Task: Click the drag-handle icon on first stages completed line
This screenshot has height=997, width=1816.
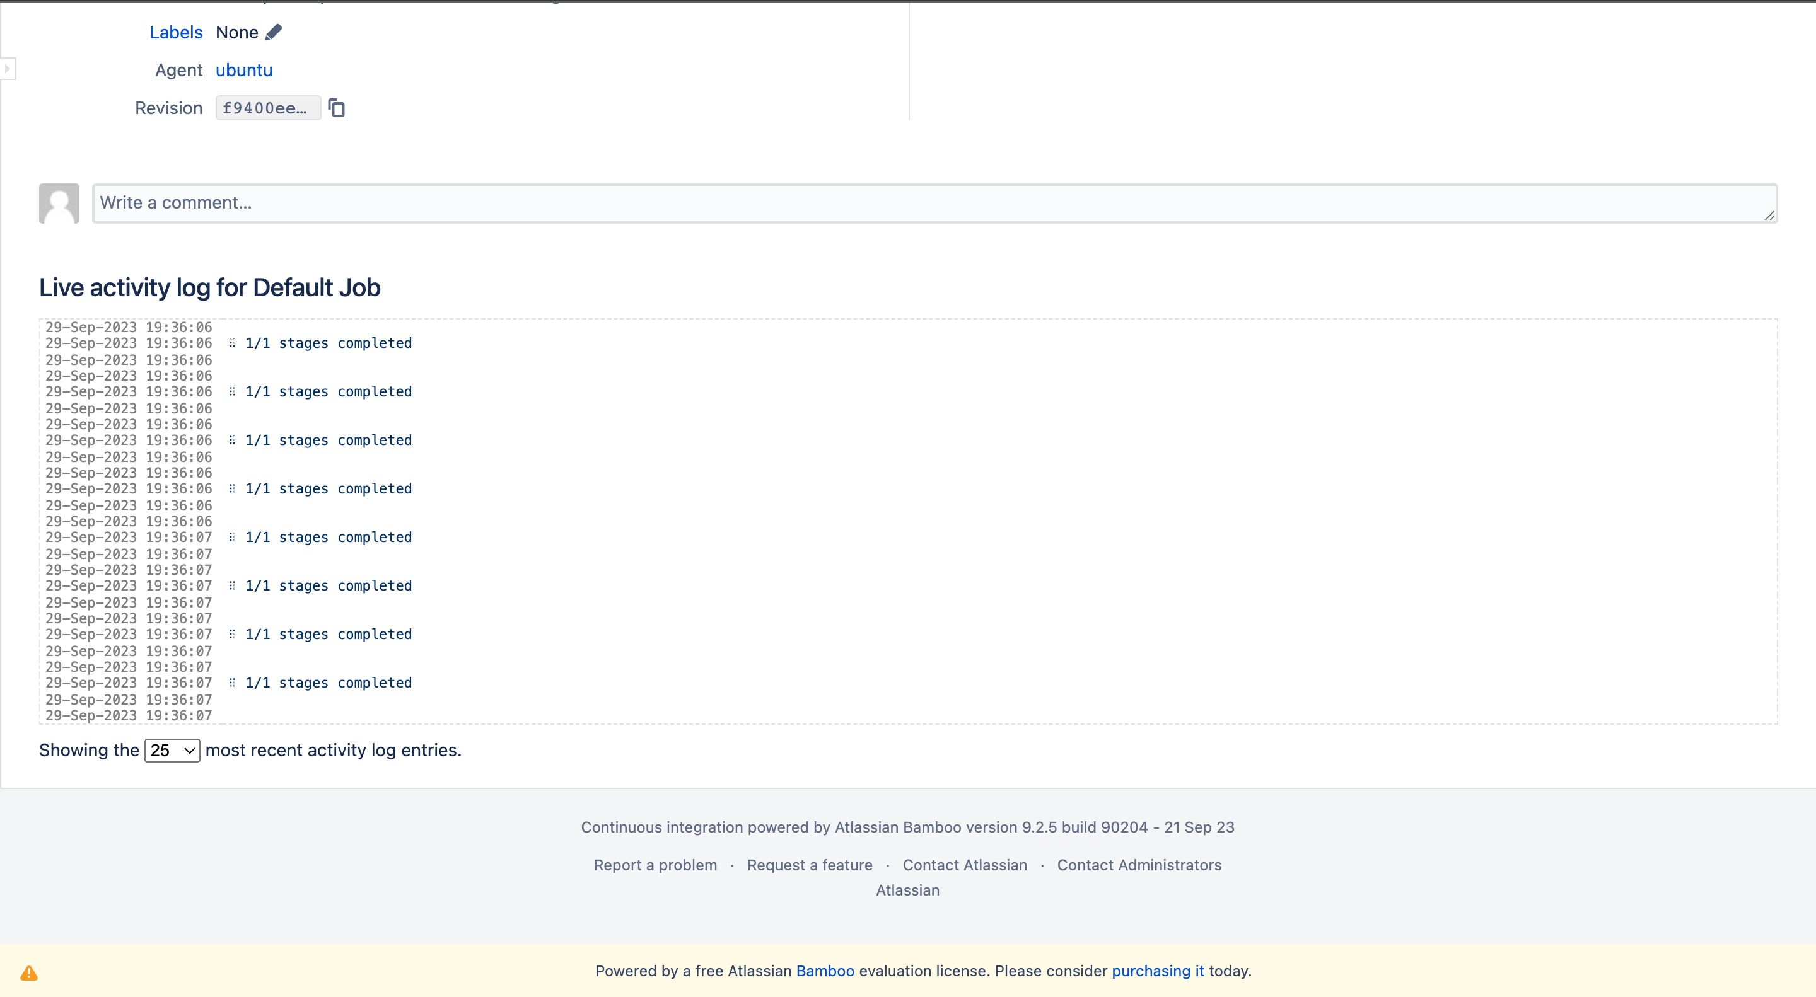Action: click(232, 343)
